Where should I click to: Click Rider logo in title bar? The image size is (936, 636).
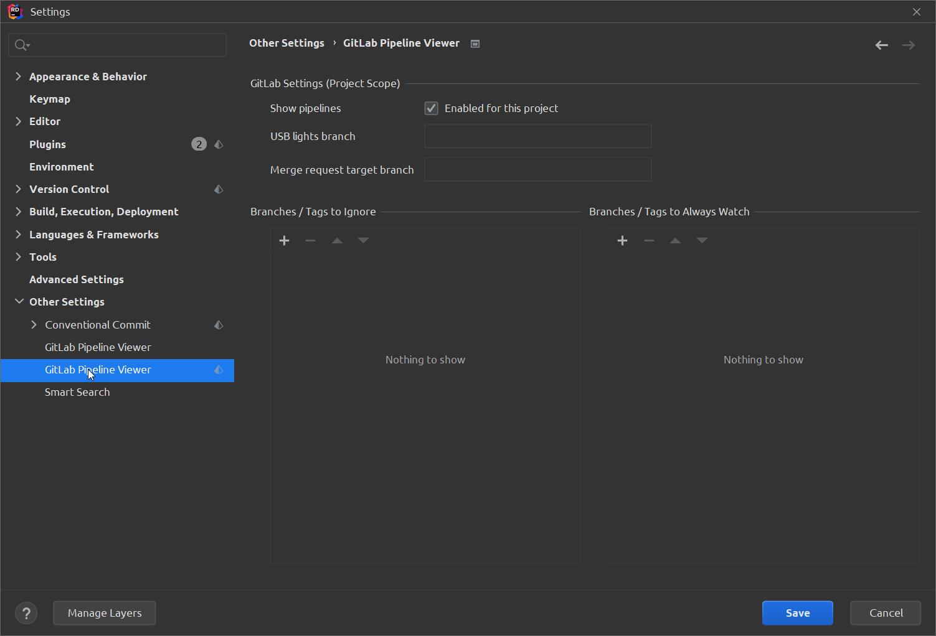click(x=15, y=11)
